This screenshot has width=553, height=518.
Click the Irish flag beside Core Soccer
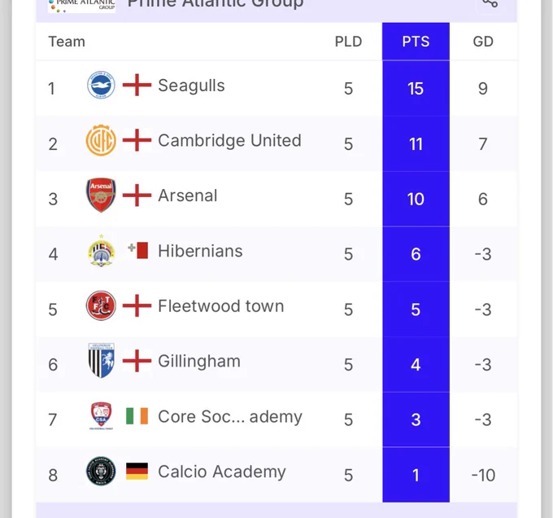[137, 416]
